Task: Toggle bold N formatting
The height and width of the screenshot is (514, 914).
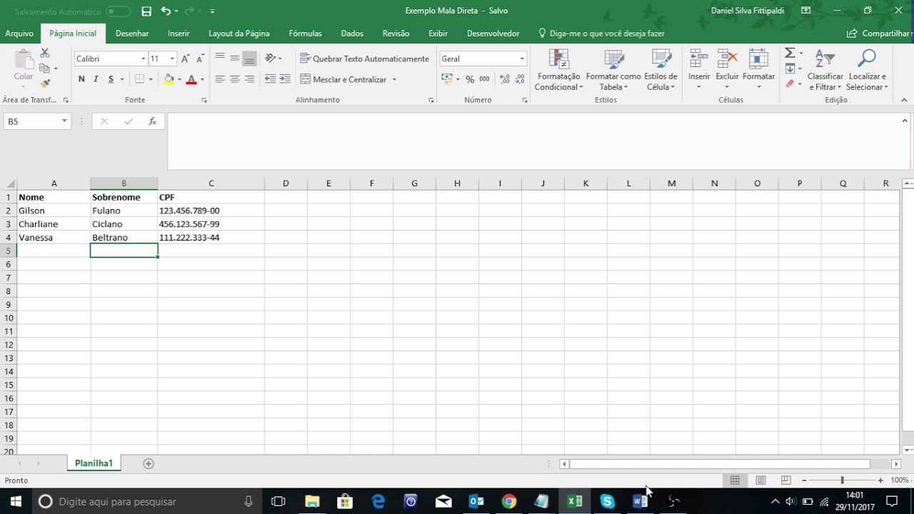Action: 81,79
